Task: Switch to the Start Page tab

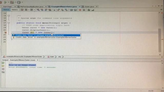Action: [7, 7]
